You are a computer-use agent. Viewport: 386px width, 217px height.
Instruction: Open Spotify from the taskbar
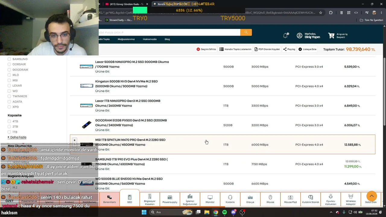coord(224,212)
